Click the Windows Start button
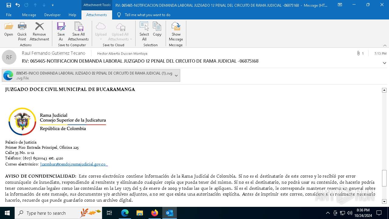The height and width of the screenshot is (219, 389). [x=7, y=213]
